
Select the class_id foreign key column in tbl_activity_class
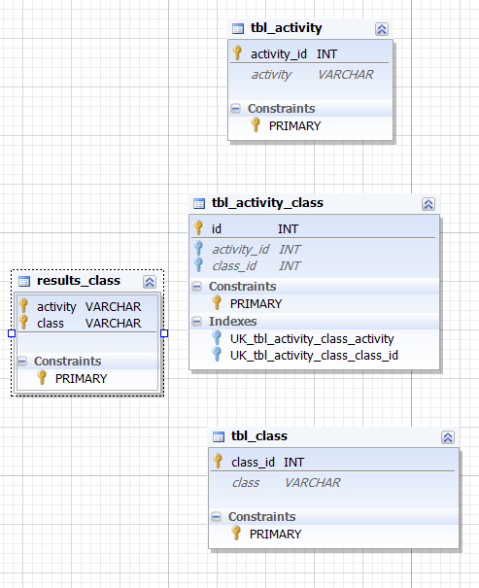point(314,266)
